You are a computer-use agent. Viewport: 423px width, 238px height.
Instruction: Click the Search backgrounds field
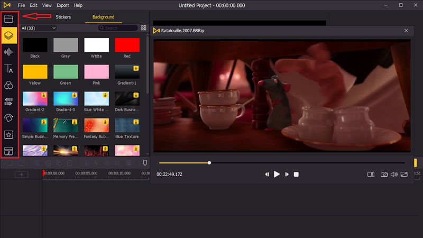[x=118, y=28]
